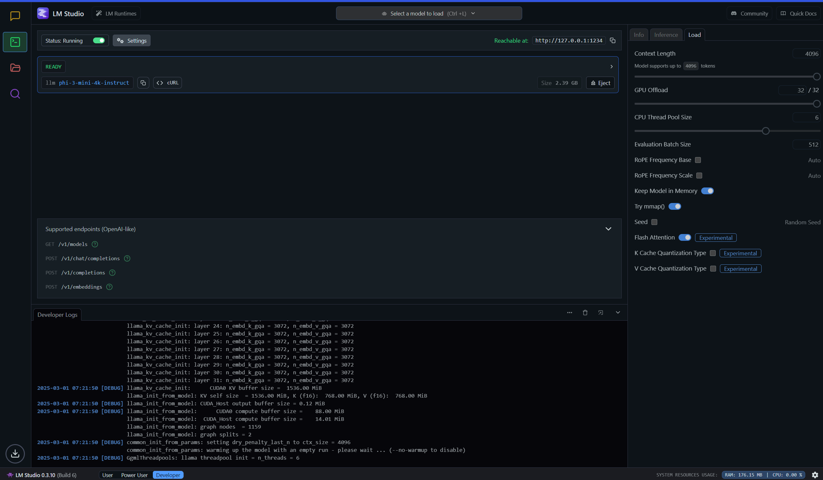Screen dimensions: 823x480
Task: Edit the GPU Offload value field
Action: [792, 90]
